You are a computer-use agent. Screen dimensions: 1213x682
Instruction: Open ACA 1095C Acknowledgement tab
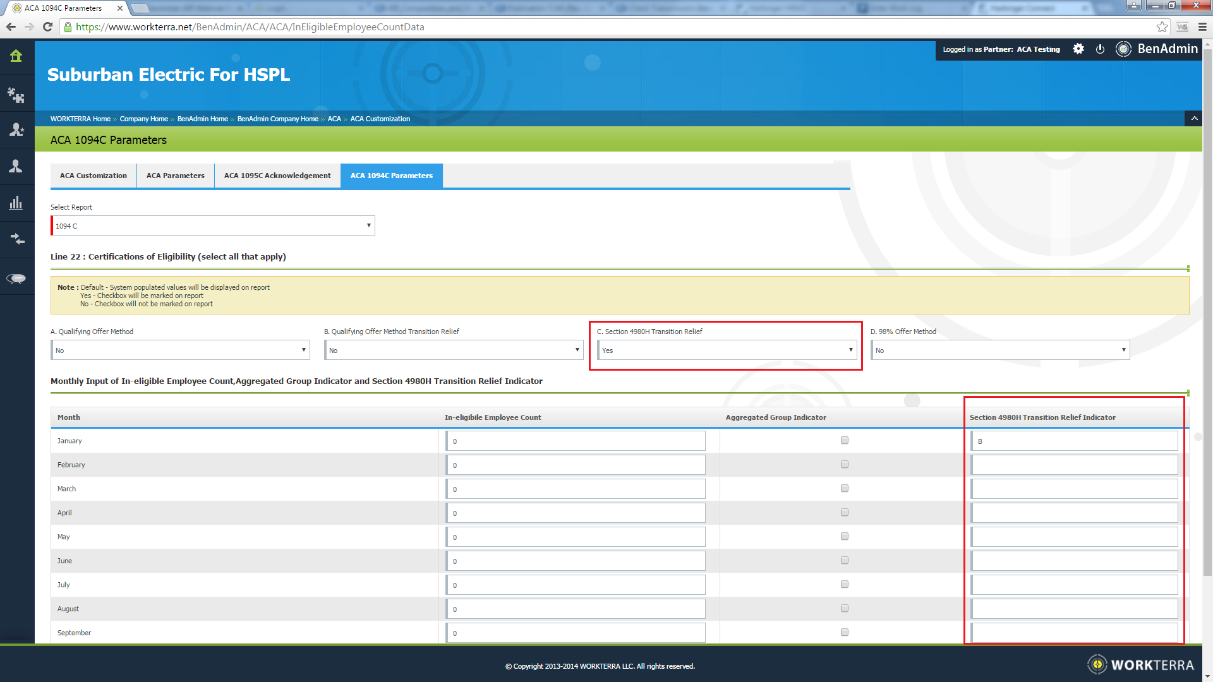[277, 176]
